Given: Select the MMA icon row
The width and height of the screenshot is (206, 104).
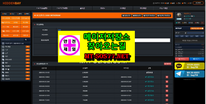Looking at the screenshot, I should tap(16, 72).
